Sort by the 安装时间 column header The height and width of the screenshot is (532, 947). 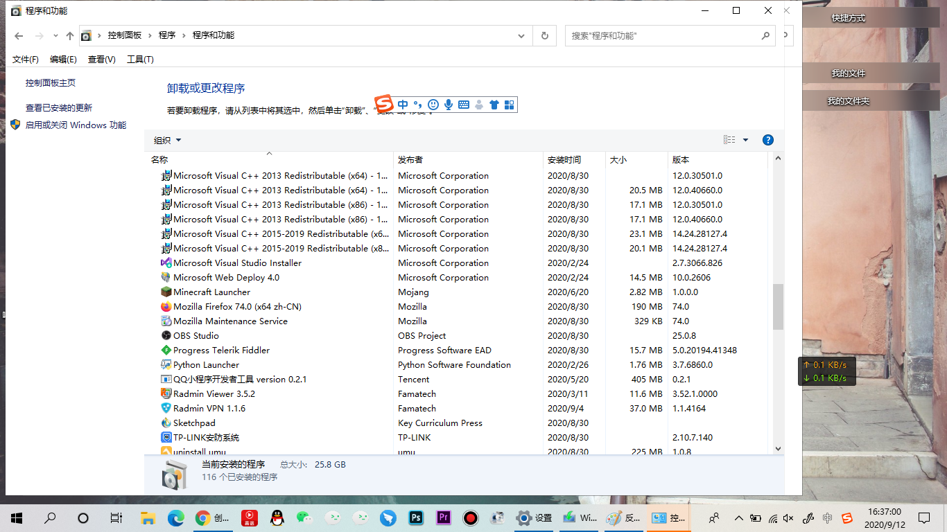(x=575, y=159)
